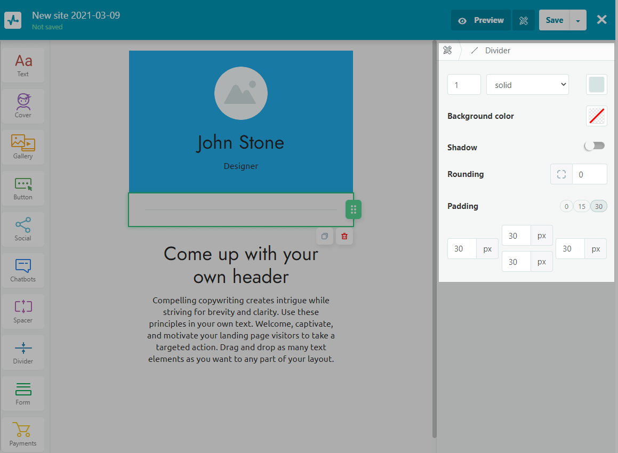Click the px unit of left padding
This screenshot has width=618, height=453.
pos(487,249)
